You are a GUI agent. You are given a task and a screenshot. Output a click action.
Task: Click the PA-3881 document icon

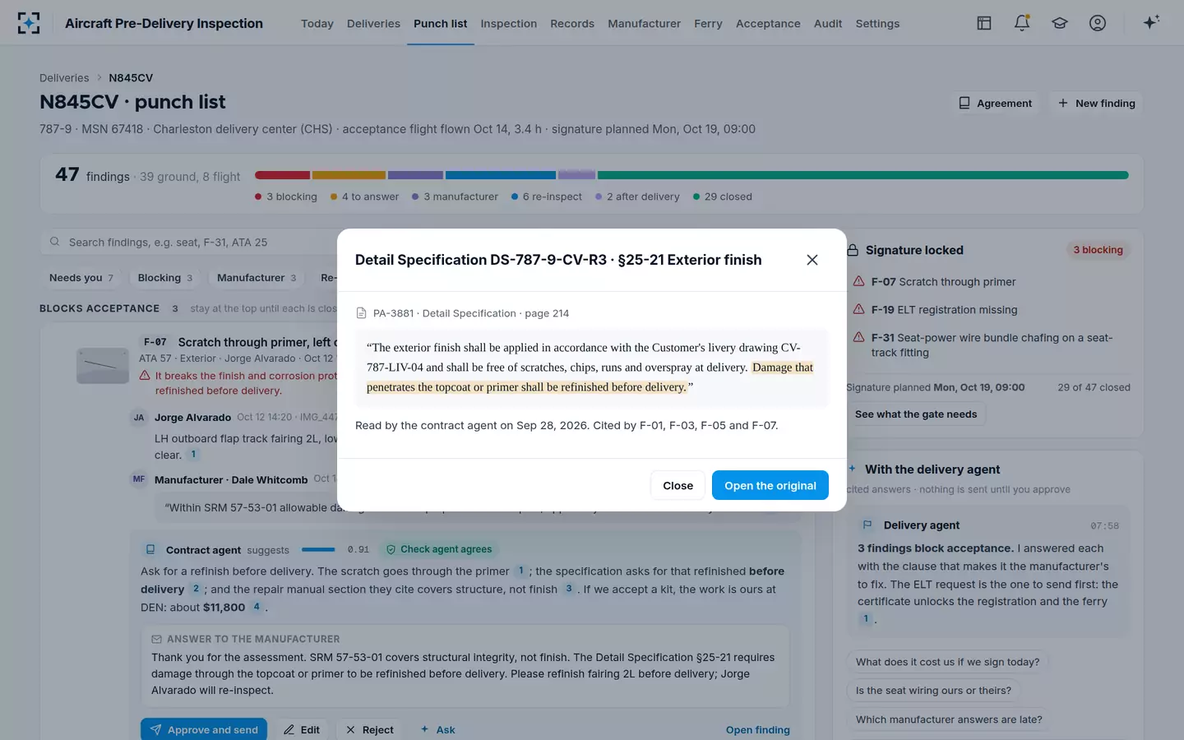click(x=361, y=313)
